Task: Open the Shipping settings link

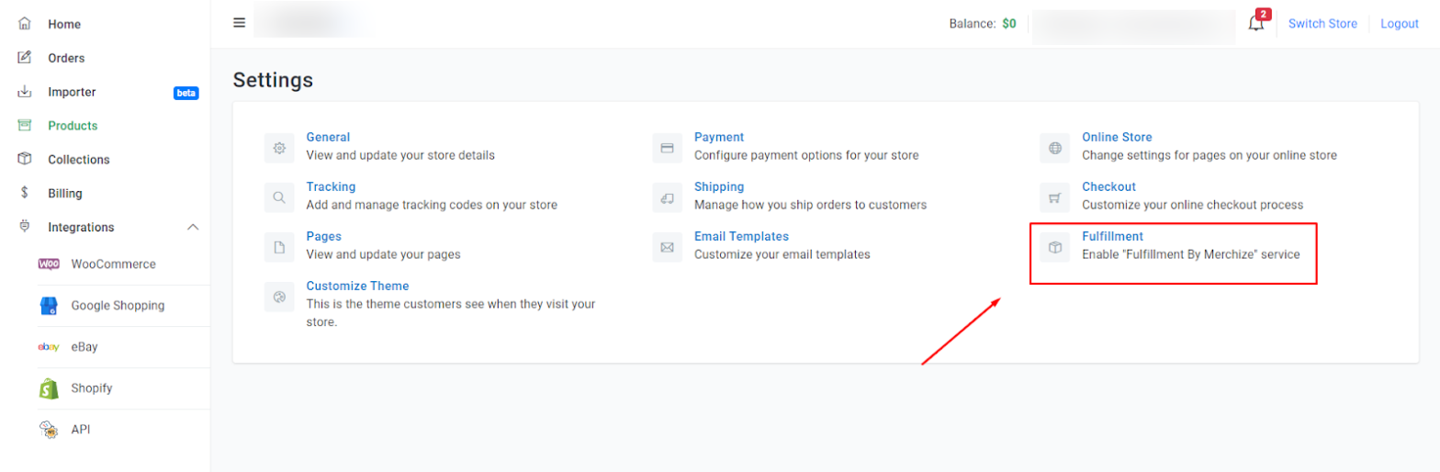Action: 719,186
